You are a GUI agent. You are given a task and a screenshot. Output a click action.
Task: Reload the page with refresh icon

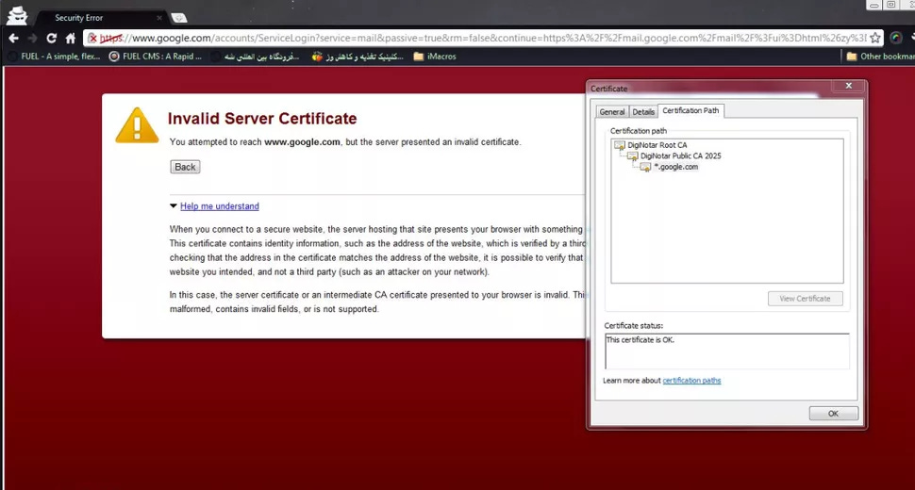(x=51, y=39)
